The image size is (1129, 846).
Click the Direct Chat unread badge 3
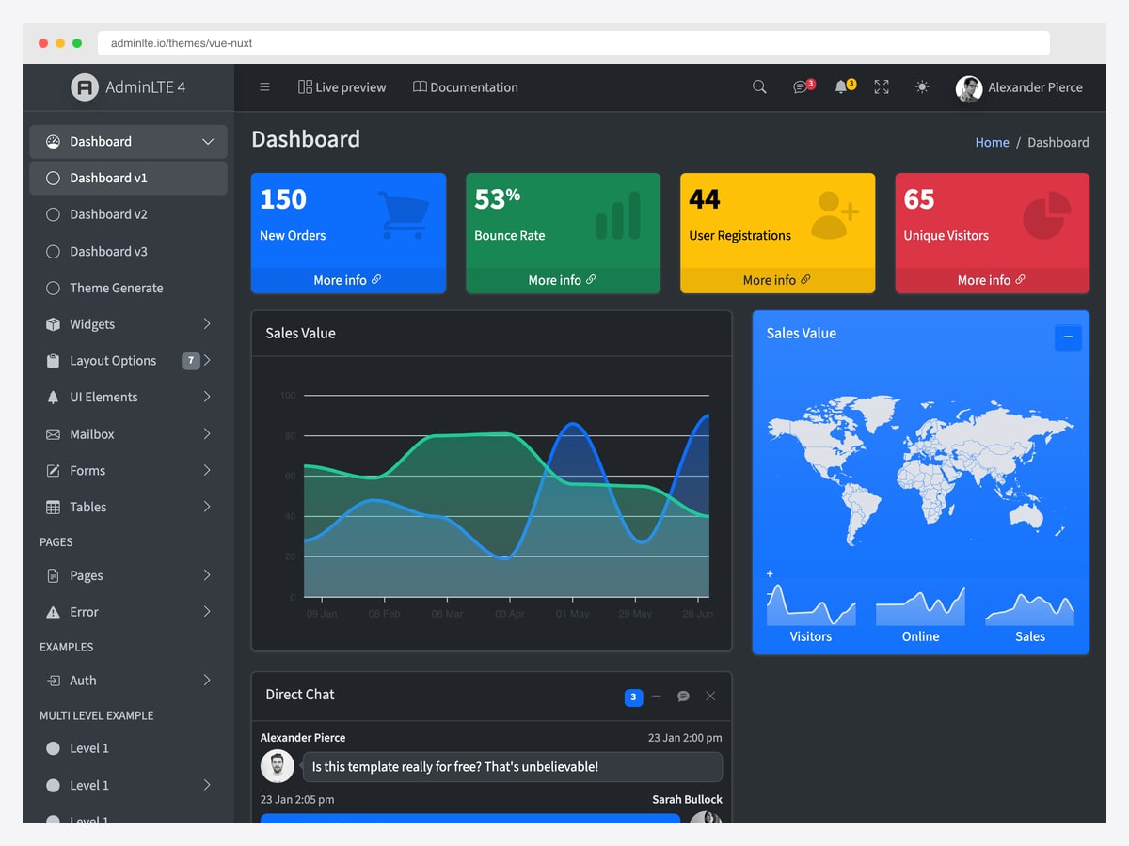(633, 697)
